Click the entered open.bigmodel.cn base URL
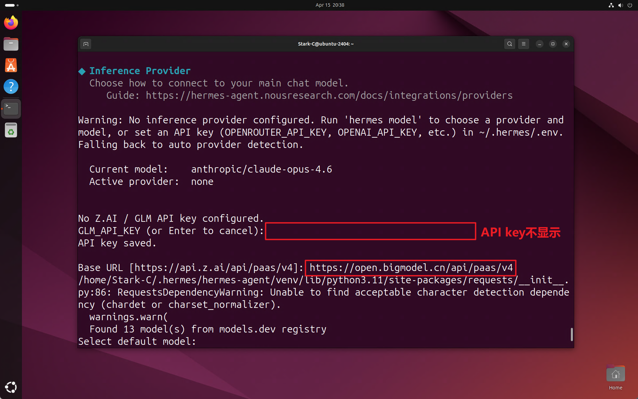Screen dimensions: 638x399 (411, 268)
